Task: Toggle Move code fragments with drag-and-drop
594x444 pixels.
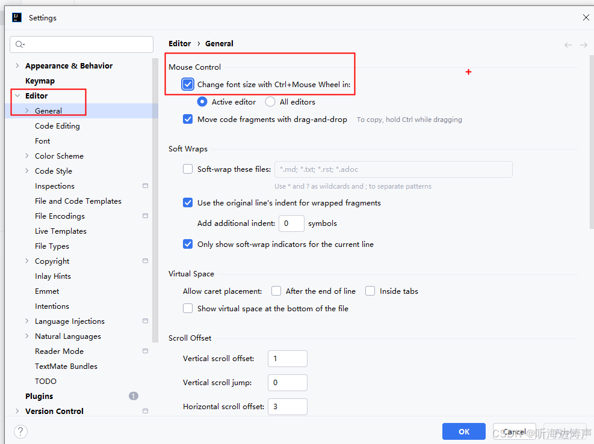Action: [188, 119]
